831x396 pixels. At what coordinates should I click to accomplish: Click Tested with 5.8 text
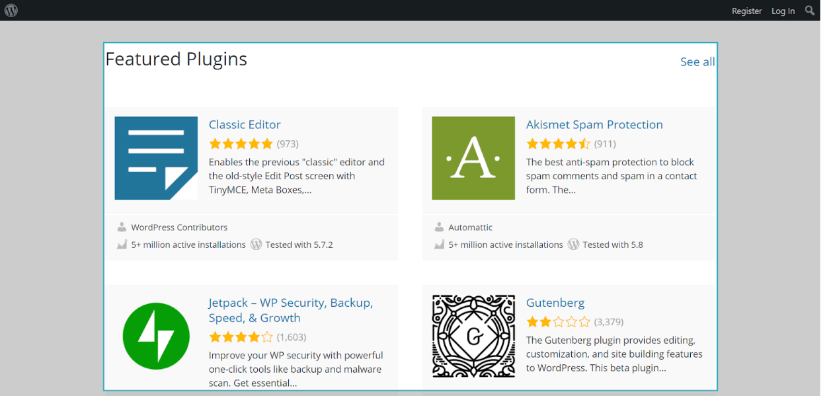[x=613, y=245]
